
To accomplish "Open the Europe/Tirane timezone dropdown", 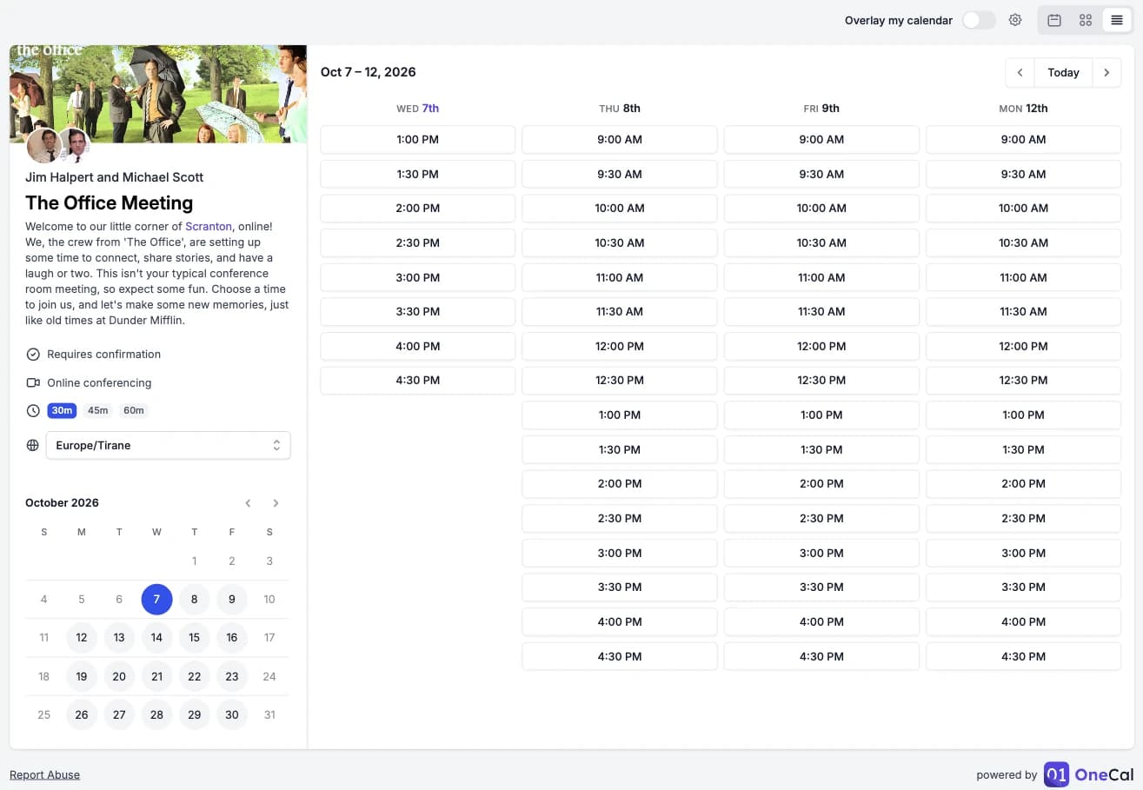I will pyautogui.click(x=168, y=445).
